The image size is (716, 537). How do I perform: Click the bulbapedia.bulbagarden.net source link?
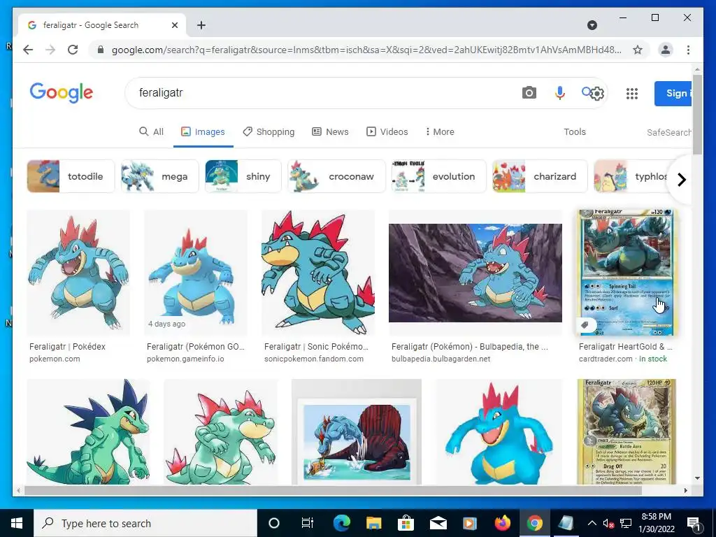[441, 359]
